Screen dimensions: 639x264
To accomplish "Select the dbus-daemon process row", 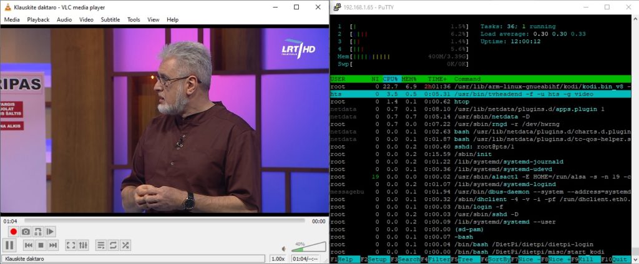I will point(481,192).
